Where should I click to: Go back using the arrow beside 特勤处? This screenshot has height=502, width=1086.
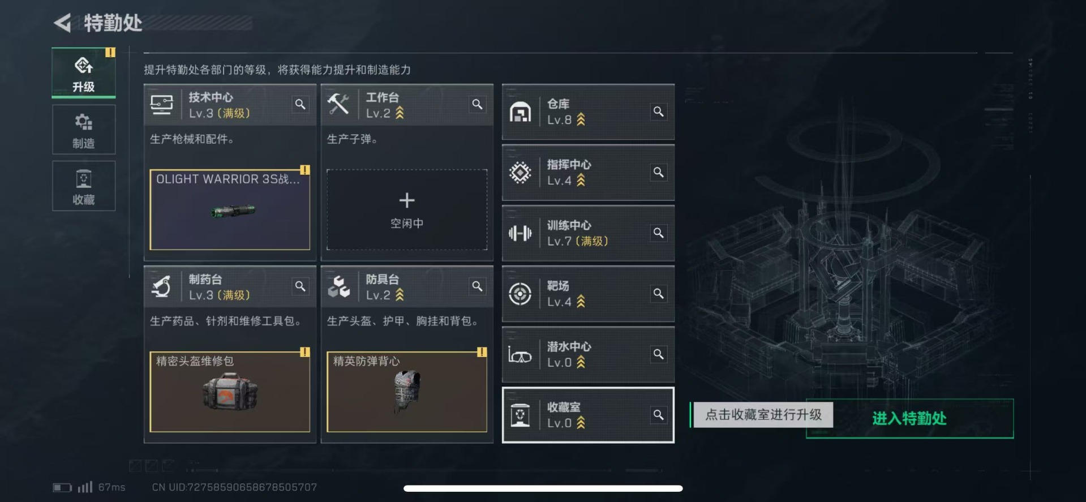tap(62, 23)
